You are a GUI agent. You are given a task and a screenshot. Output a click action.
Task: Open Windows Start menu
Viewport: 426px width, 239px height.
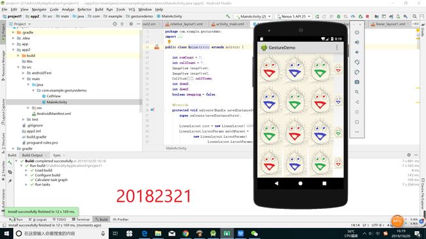(x=7, y=233)
